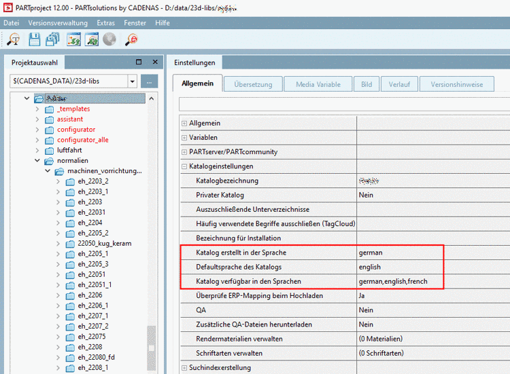This screenshot has height=374, width=510.
Task: Click the fifth toolbar icon with green arrows
Action: click(x=92, y=40)
